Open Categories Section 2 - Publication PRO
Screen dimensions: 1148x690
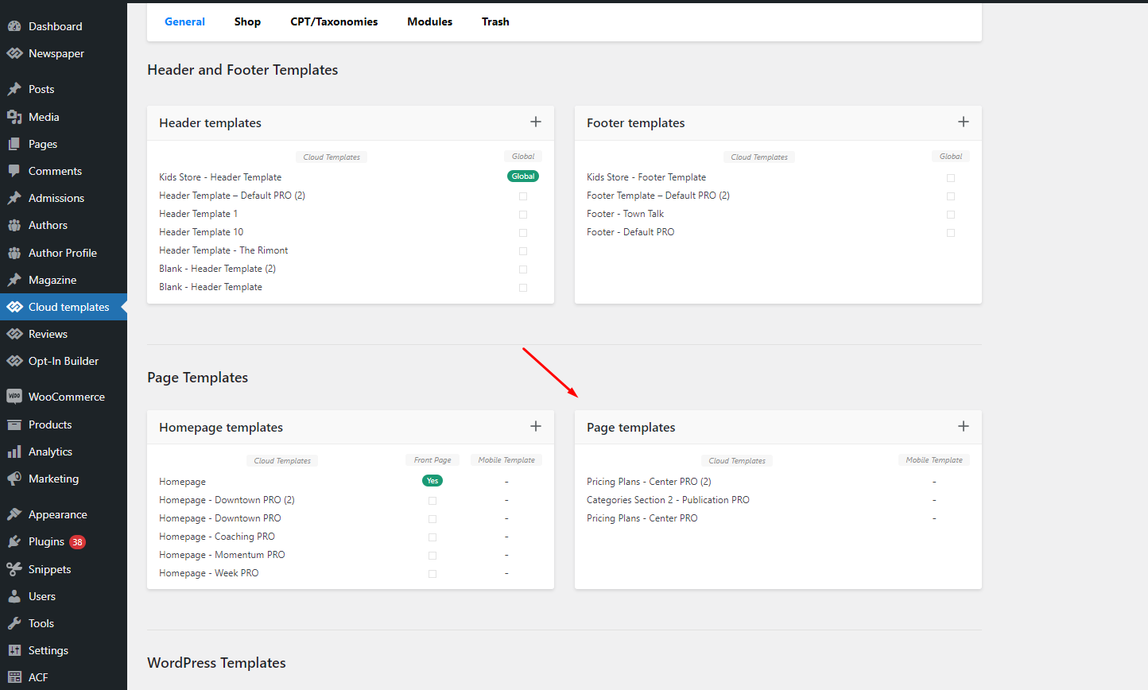668,500
